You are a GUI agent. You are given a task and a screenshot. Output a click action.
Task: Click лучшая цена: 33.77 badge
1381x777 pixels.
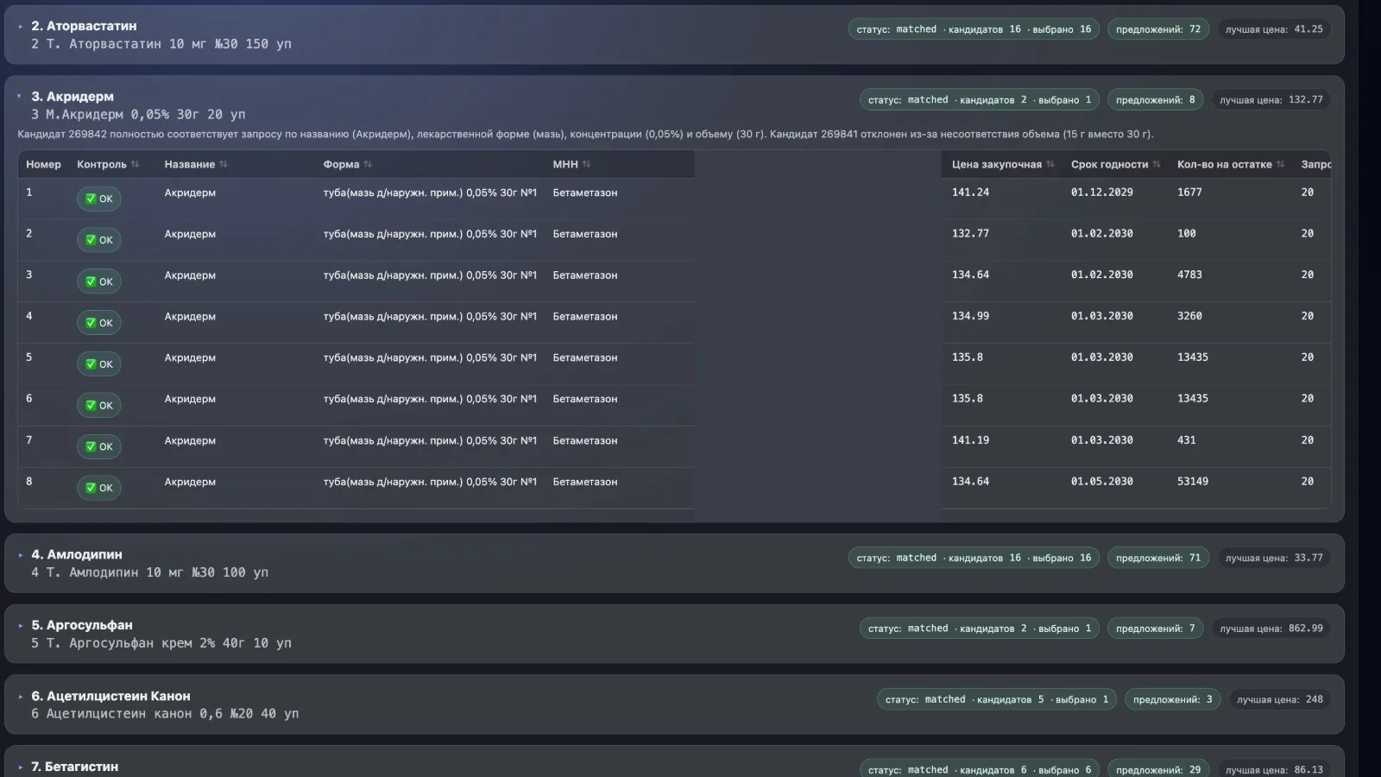pos(1274,558)
